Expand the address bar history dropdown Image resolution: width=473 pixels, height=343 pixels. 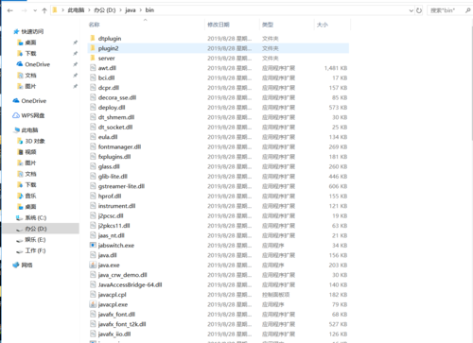coord(412,10)
